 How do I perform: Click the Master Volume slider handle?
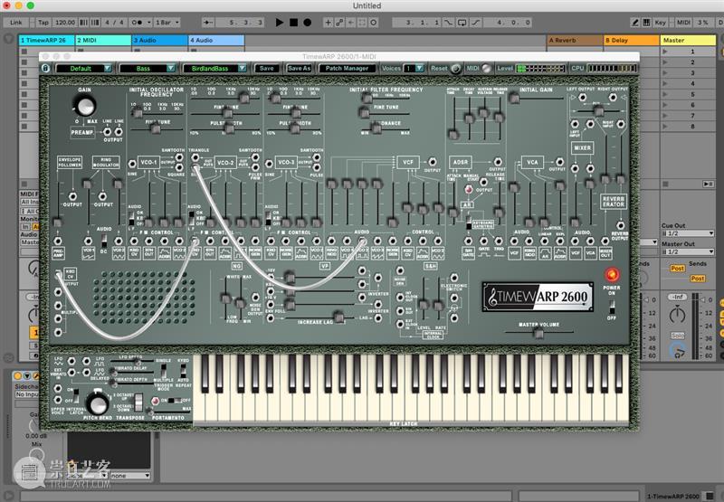538,334
